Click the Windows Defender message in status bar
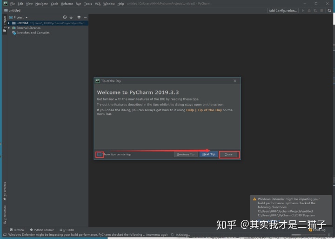This screenshot has width=335, height=239. tap(88, 234)
